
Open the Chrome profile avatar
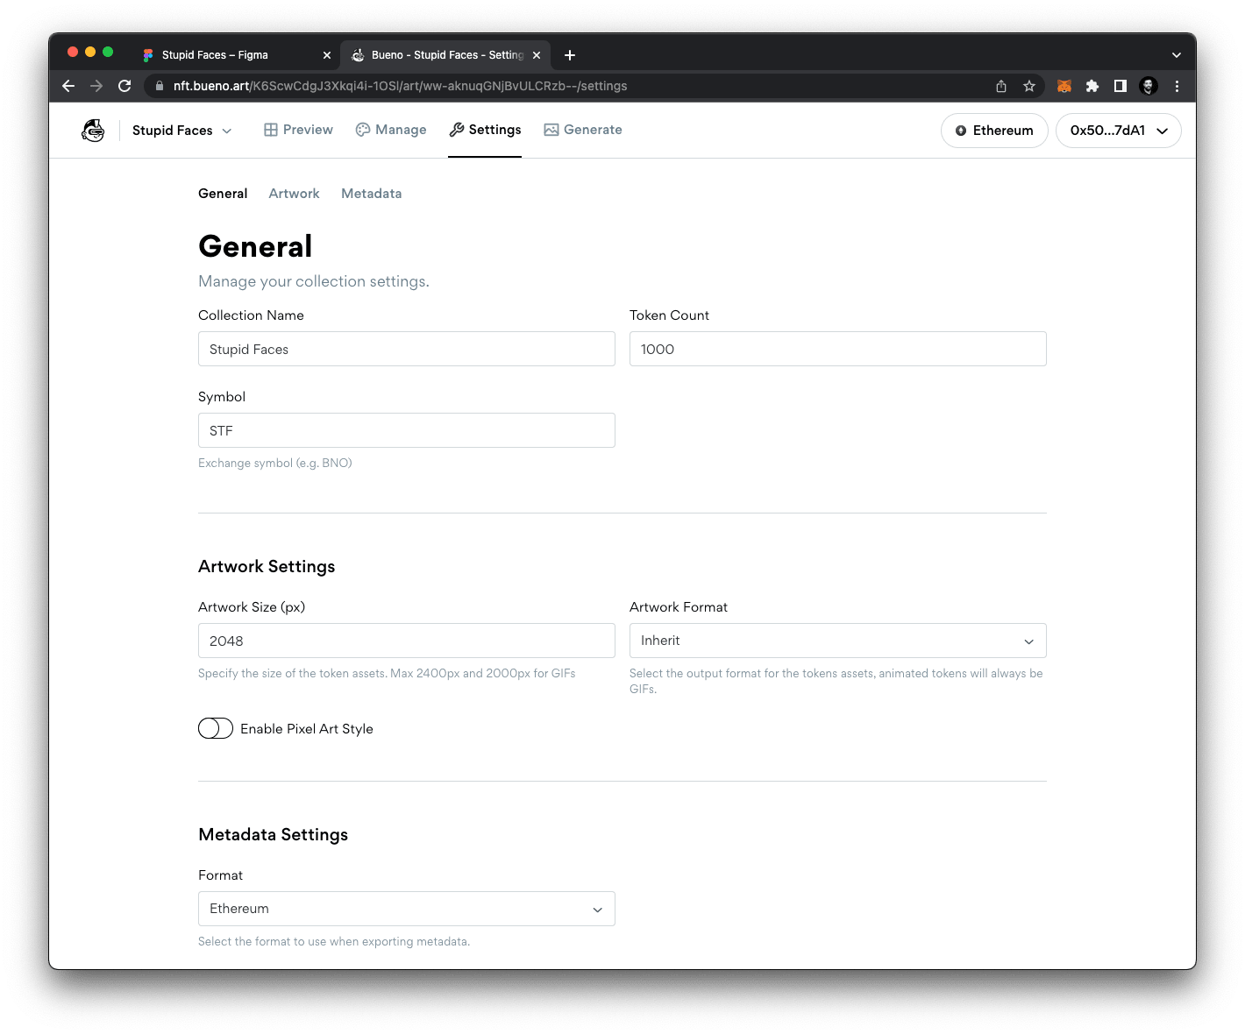click(x=1149, y=86)
